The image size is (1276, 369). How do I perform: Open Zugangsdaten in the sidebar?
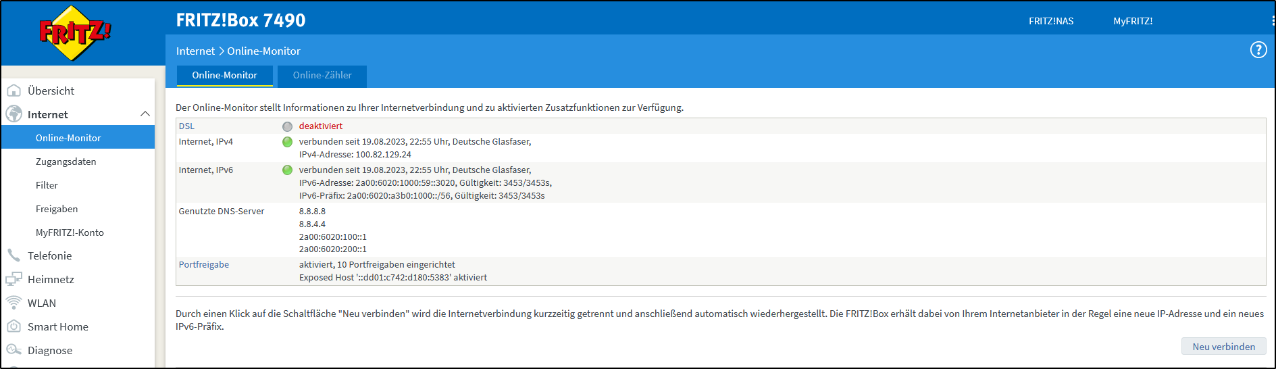click(66, 162)
